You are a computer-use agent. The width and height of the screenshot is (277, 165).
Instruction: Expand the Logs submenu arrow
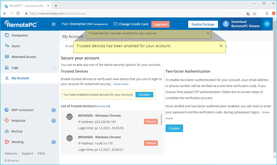click(x=54, y=68)
